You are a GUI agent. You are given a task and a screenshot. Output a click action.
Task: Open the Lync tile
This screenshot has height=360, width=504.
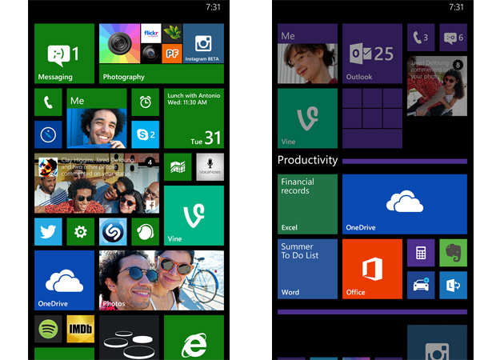tap(454, 285)
